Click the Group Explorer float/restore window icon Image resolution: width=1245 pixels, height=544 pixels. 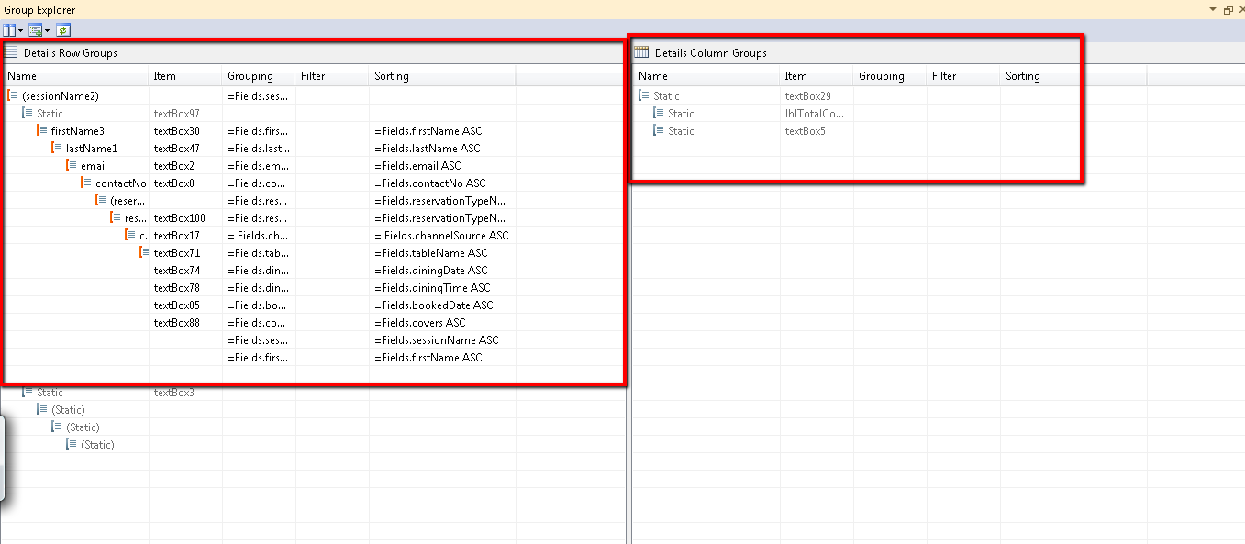pyautogui.click(x=1228, y=9)
